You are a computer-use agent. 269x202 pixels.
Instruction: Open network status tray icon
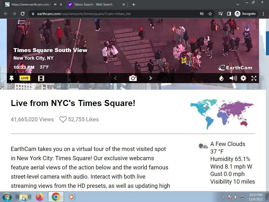242,197
